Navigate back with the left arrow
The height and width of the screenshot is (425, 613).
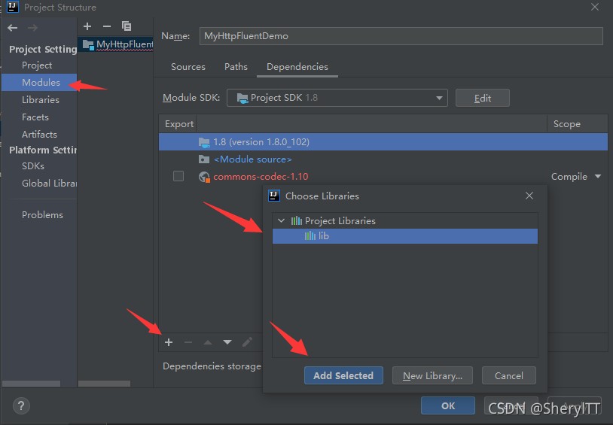pos(12,28)
